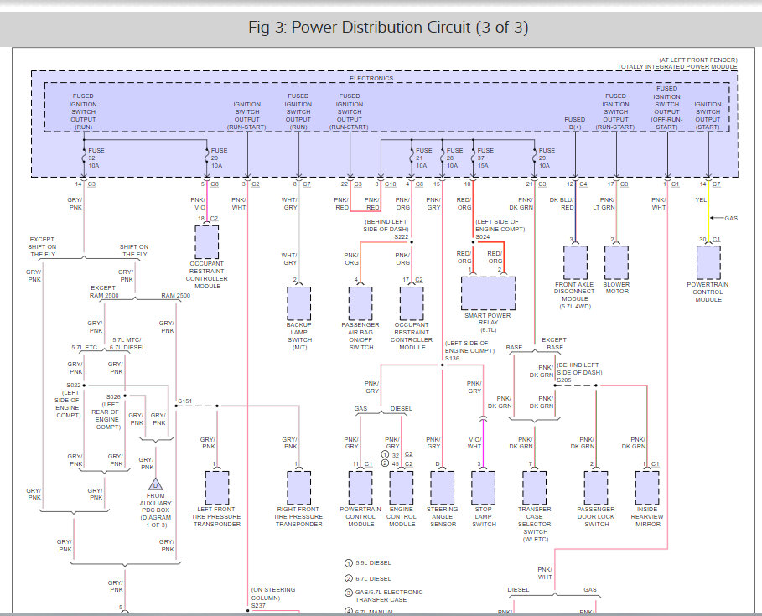This screenshot has width=762, height=616.
Task: Click the C10 connector label
Action: click(x=391, y=184)
